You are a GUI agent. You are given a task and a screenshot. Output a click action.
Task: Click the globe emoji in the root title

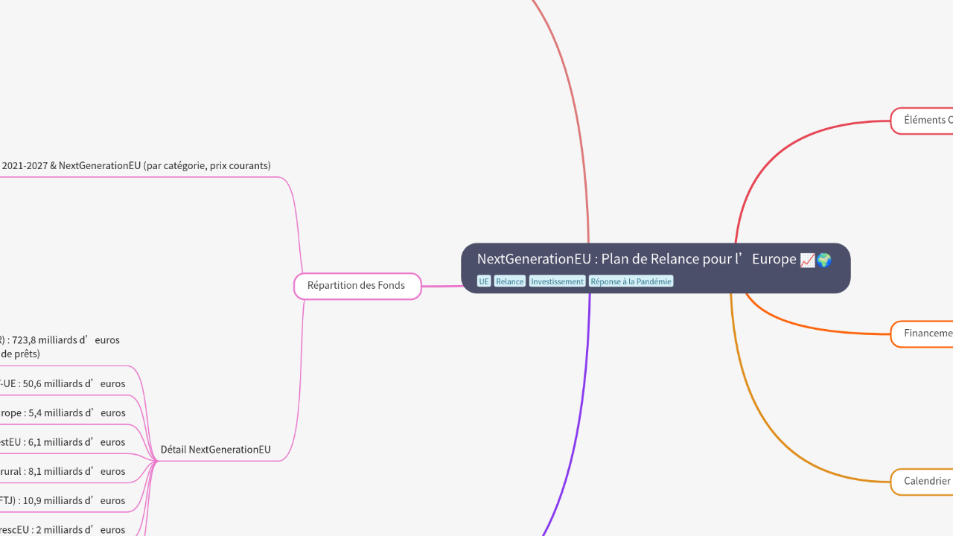[x=823, y=260]
